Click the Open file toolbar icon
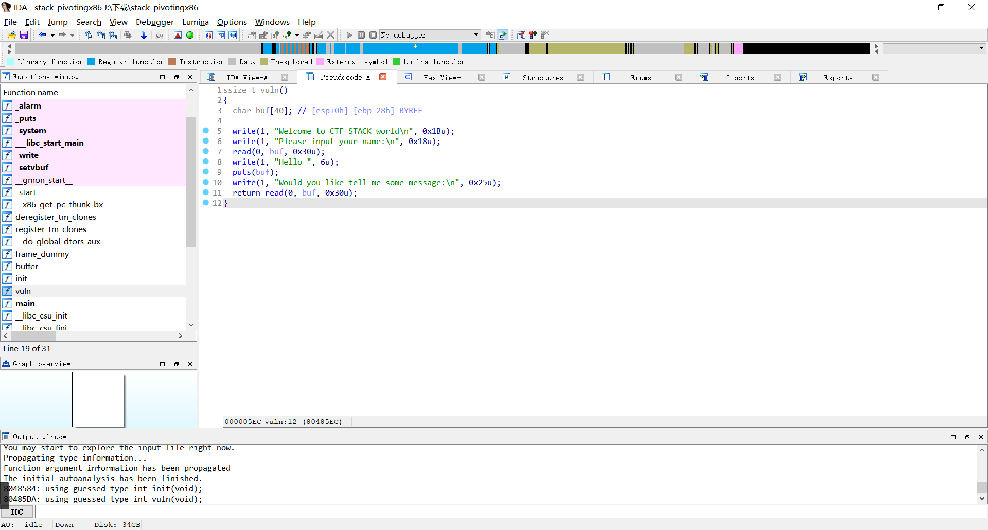Screen dimensions: 988x530 (11, 35)
